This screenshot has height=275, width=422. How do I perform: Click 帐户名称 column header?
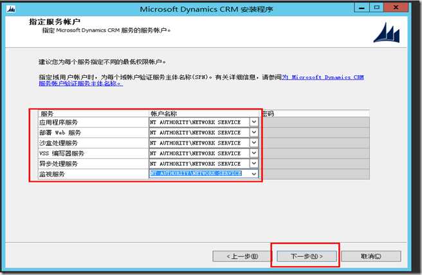(x=204, y=114)
